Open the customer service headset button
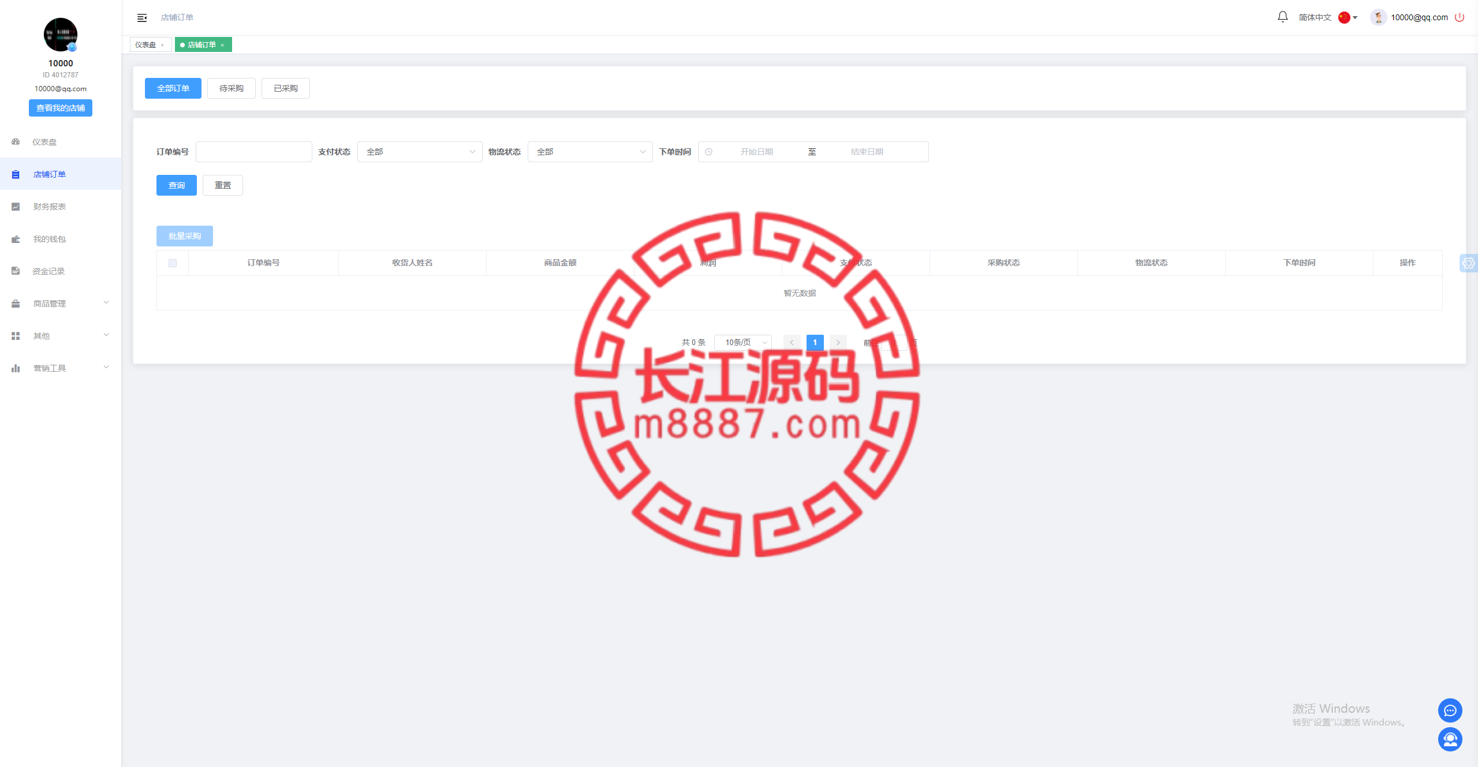The width and height of the screenshot is (1478, 767). click(1450, 739)
